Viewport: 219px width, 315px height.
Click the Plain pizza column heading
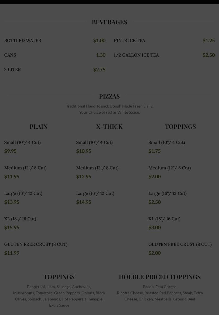38,126
